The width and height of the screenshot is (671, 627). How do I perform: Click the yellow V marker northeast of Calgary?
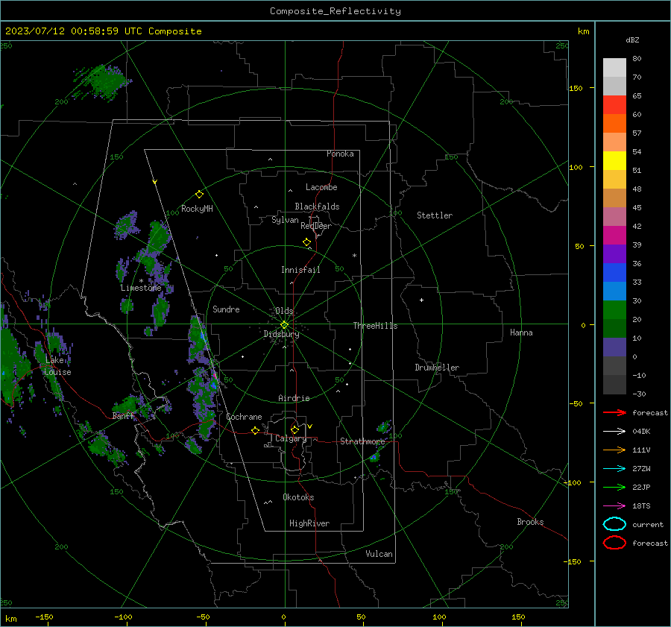[310, 426]
